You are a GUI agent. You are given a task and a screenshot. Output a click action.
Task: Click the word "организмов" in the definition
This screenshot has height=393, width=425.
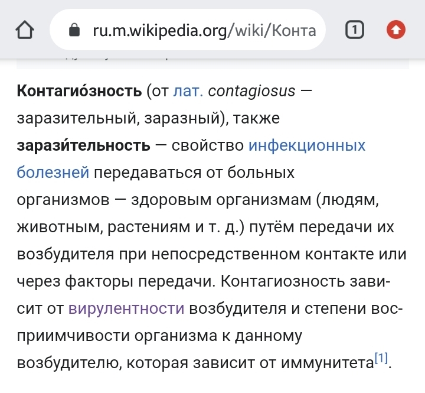[x=64, y=200]
